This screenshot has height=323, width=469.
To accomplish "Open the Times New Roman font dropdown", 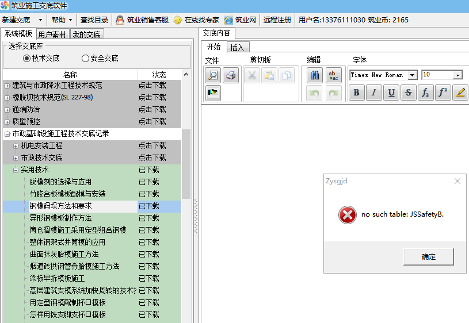I will [x=413, y=75].
